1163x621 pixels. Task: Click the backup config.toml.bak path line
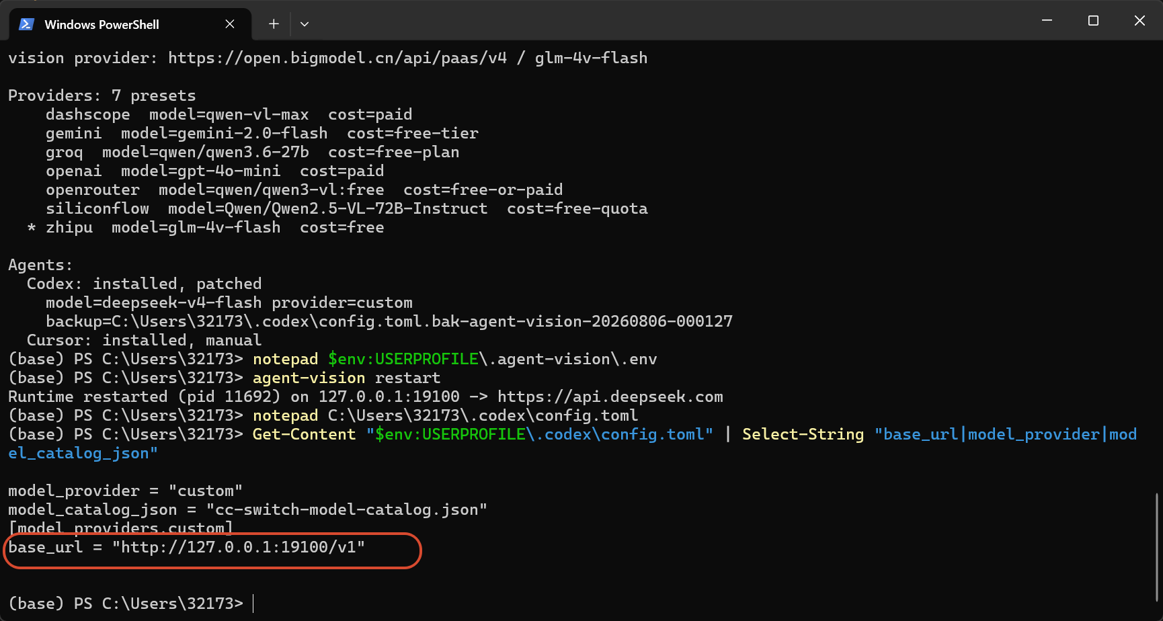pyautogui.click(x=389, y=322)
